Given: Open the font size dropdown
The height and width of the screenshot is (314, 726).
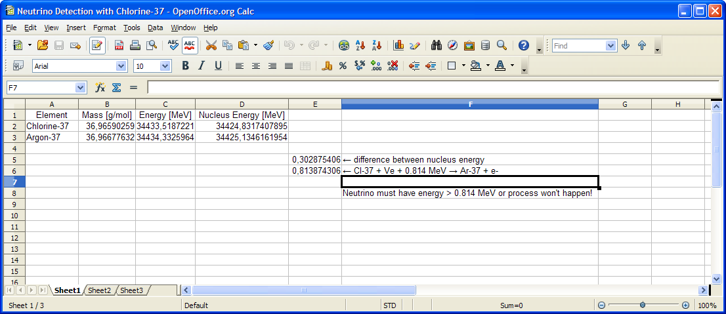Looking at the screenshot, I should coord(165,66).
